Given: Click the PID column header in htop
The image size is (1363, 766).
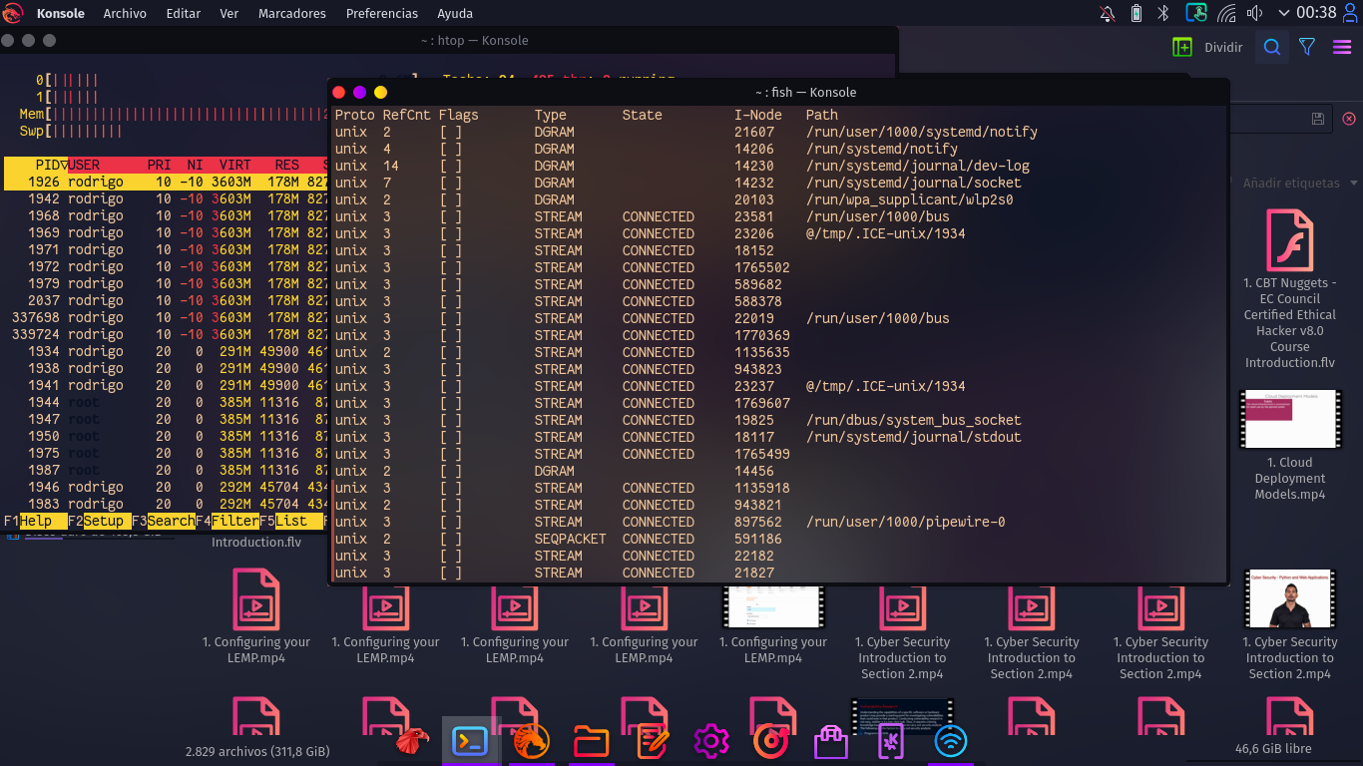Looking at the screenshot, I should 46,165.
